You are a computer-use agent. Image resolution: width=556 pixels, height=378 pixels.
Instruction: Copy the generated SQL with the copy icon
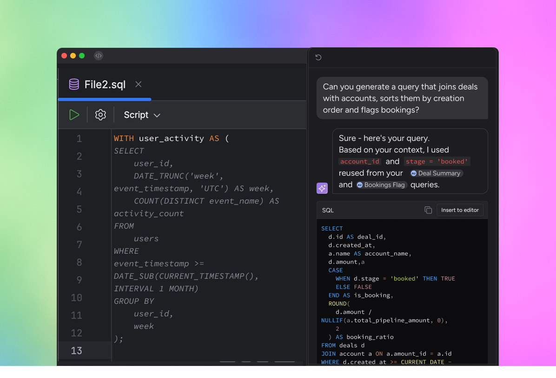428,210
